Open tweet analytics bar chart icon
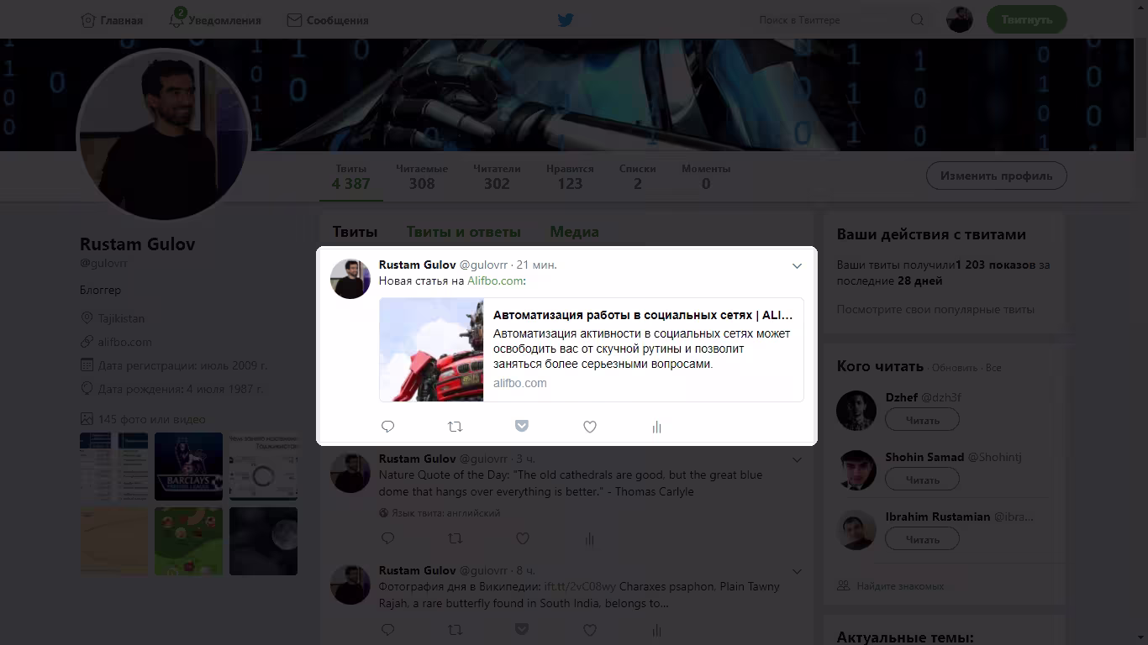Viewport: 1148px width, 645px height. (x=657, y=427)
